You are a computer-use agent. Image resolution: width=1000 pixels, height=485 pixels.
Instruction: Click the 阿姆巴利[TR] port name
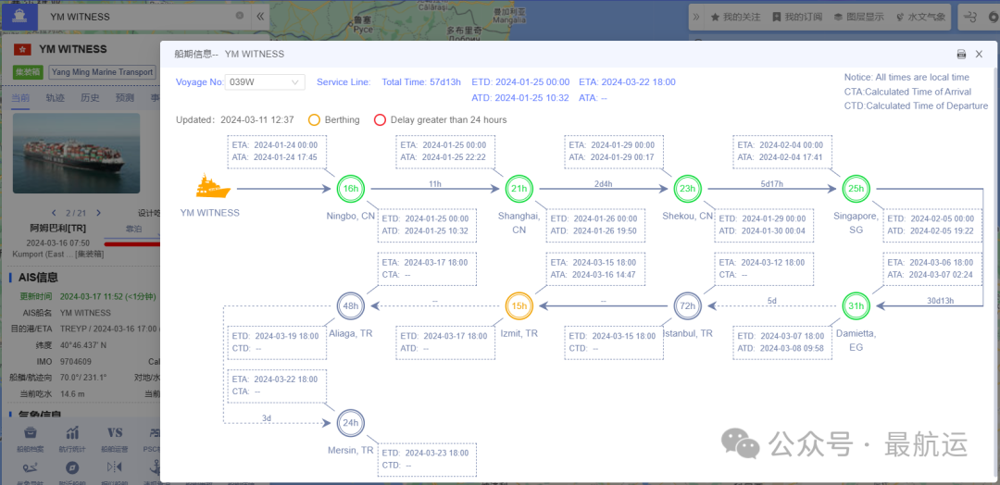[x=58, y=228]
